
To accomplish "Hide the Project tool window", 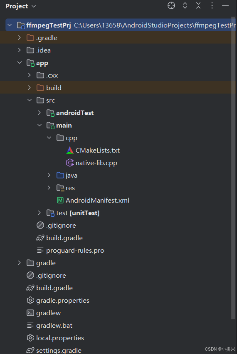I will point(225,6).
